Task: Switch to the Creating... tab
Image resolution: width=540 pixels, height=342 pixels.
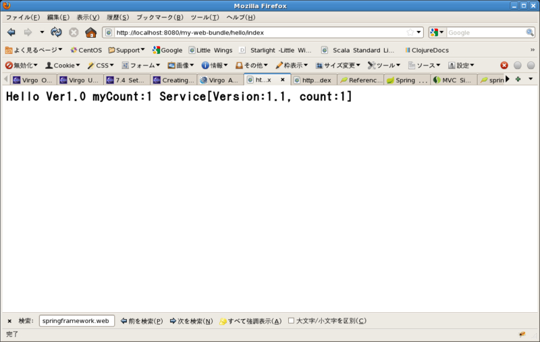Action: [x=173, y=80]
